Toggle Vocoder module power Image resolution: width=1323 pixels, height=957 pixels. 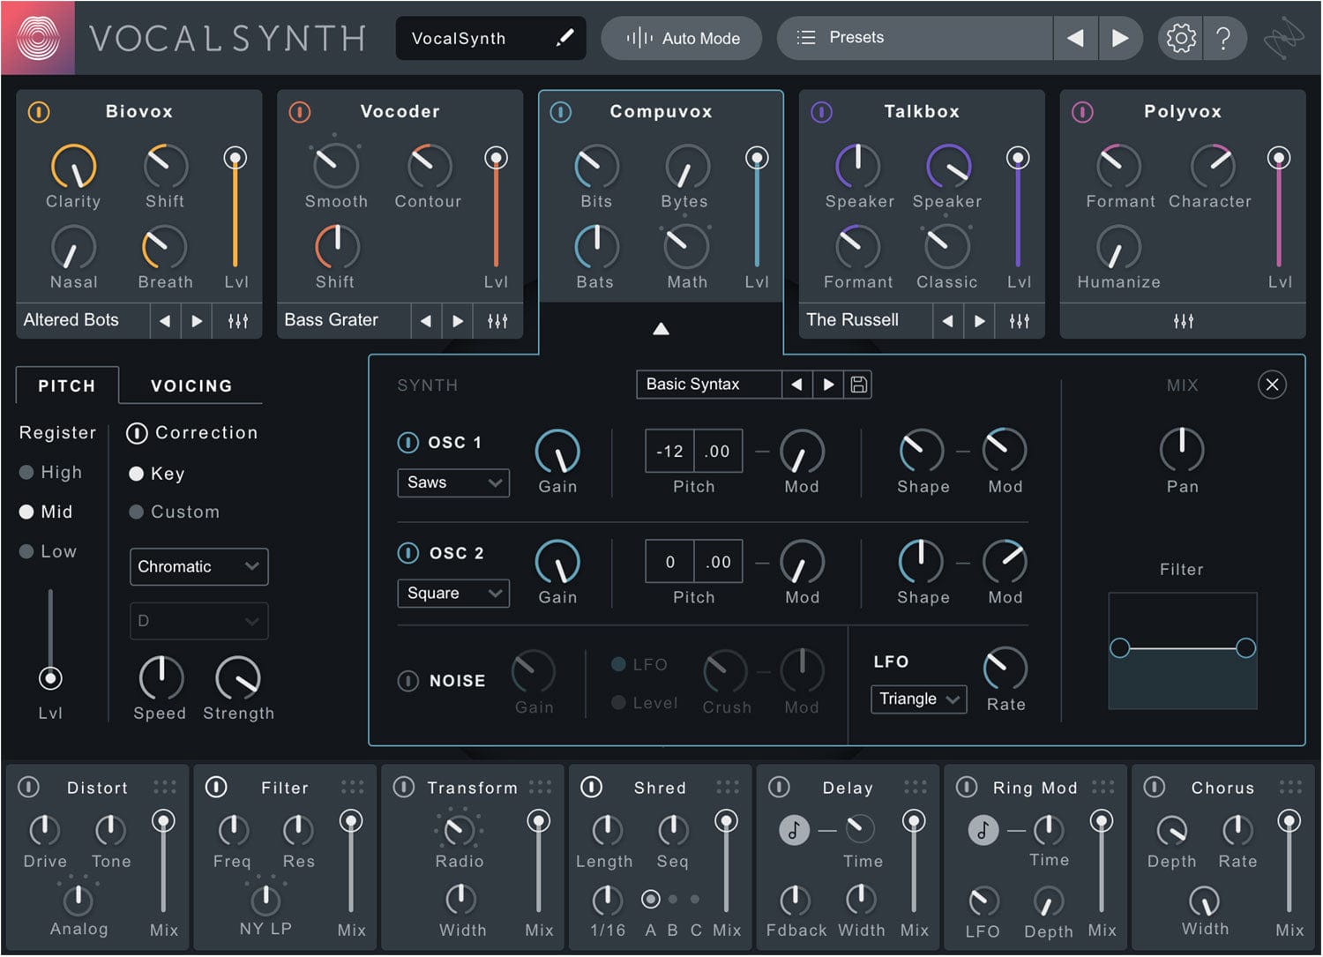[x=300, y=112]
